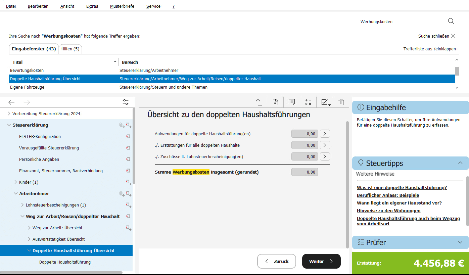The width and height of the screenshot is (469, 275).
Task: Expand Weg zur Arbeit: Übersicht node
Action: pyautogui.click(x=29, y=228)
